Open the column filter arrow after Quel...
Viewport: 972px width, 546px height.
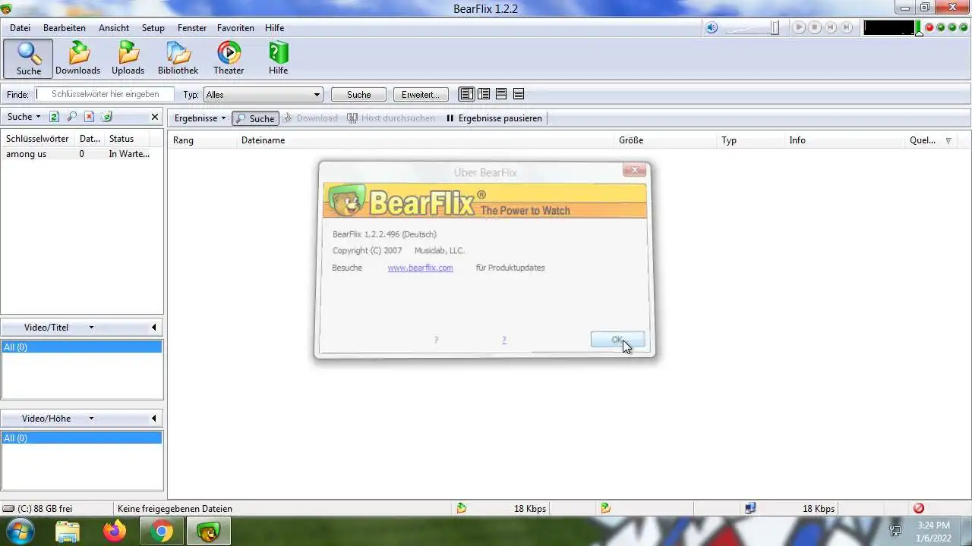pos(948,140)
